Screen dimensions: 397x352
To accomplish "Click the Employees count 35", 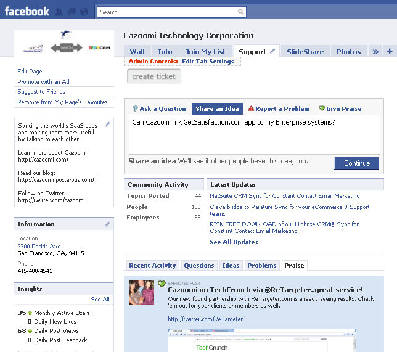I will (x=197, y=217).
